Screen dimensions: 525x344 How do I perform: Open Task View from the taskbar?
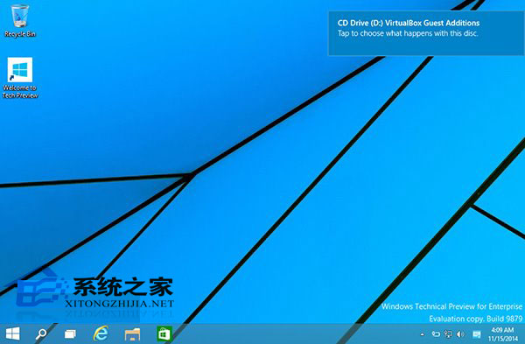tap(70, 334)
